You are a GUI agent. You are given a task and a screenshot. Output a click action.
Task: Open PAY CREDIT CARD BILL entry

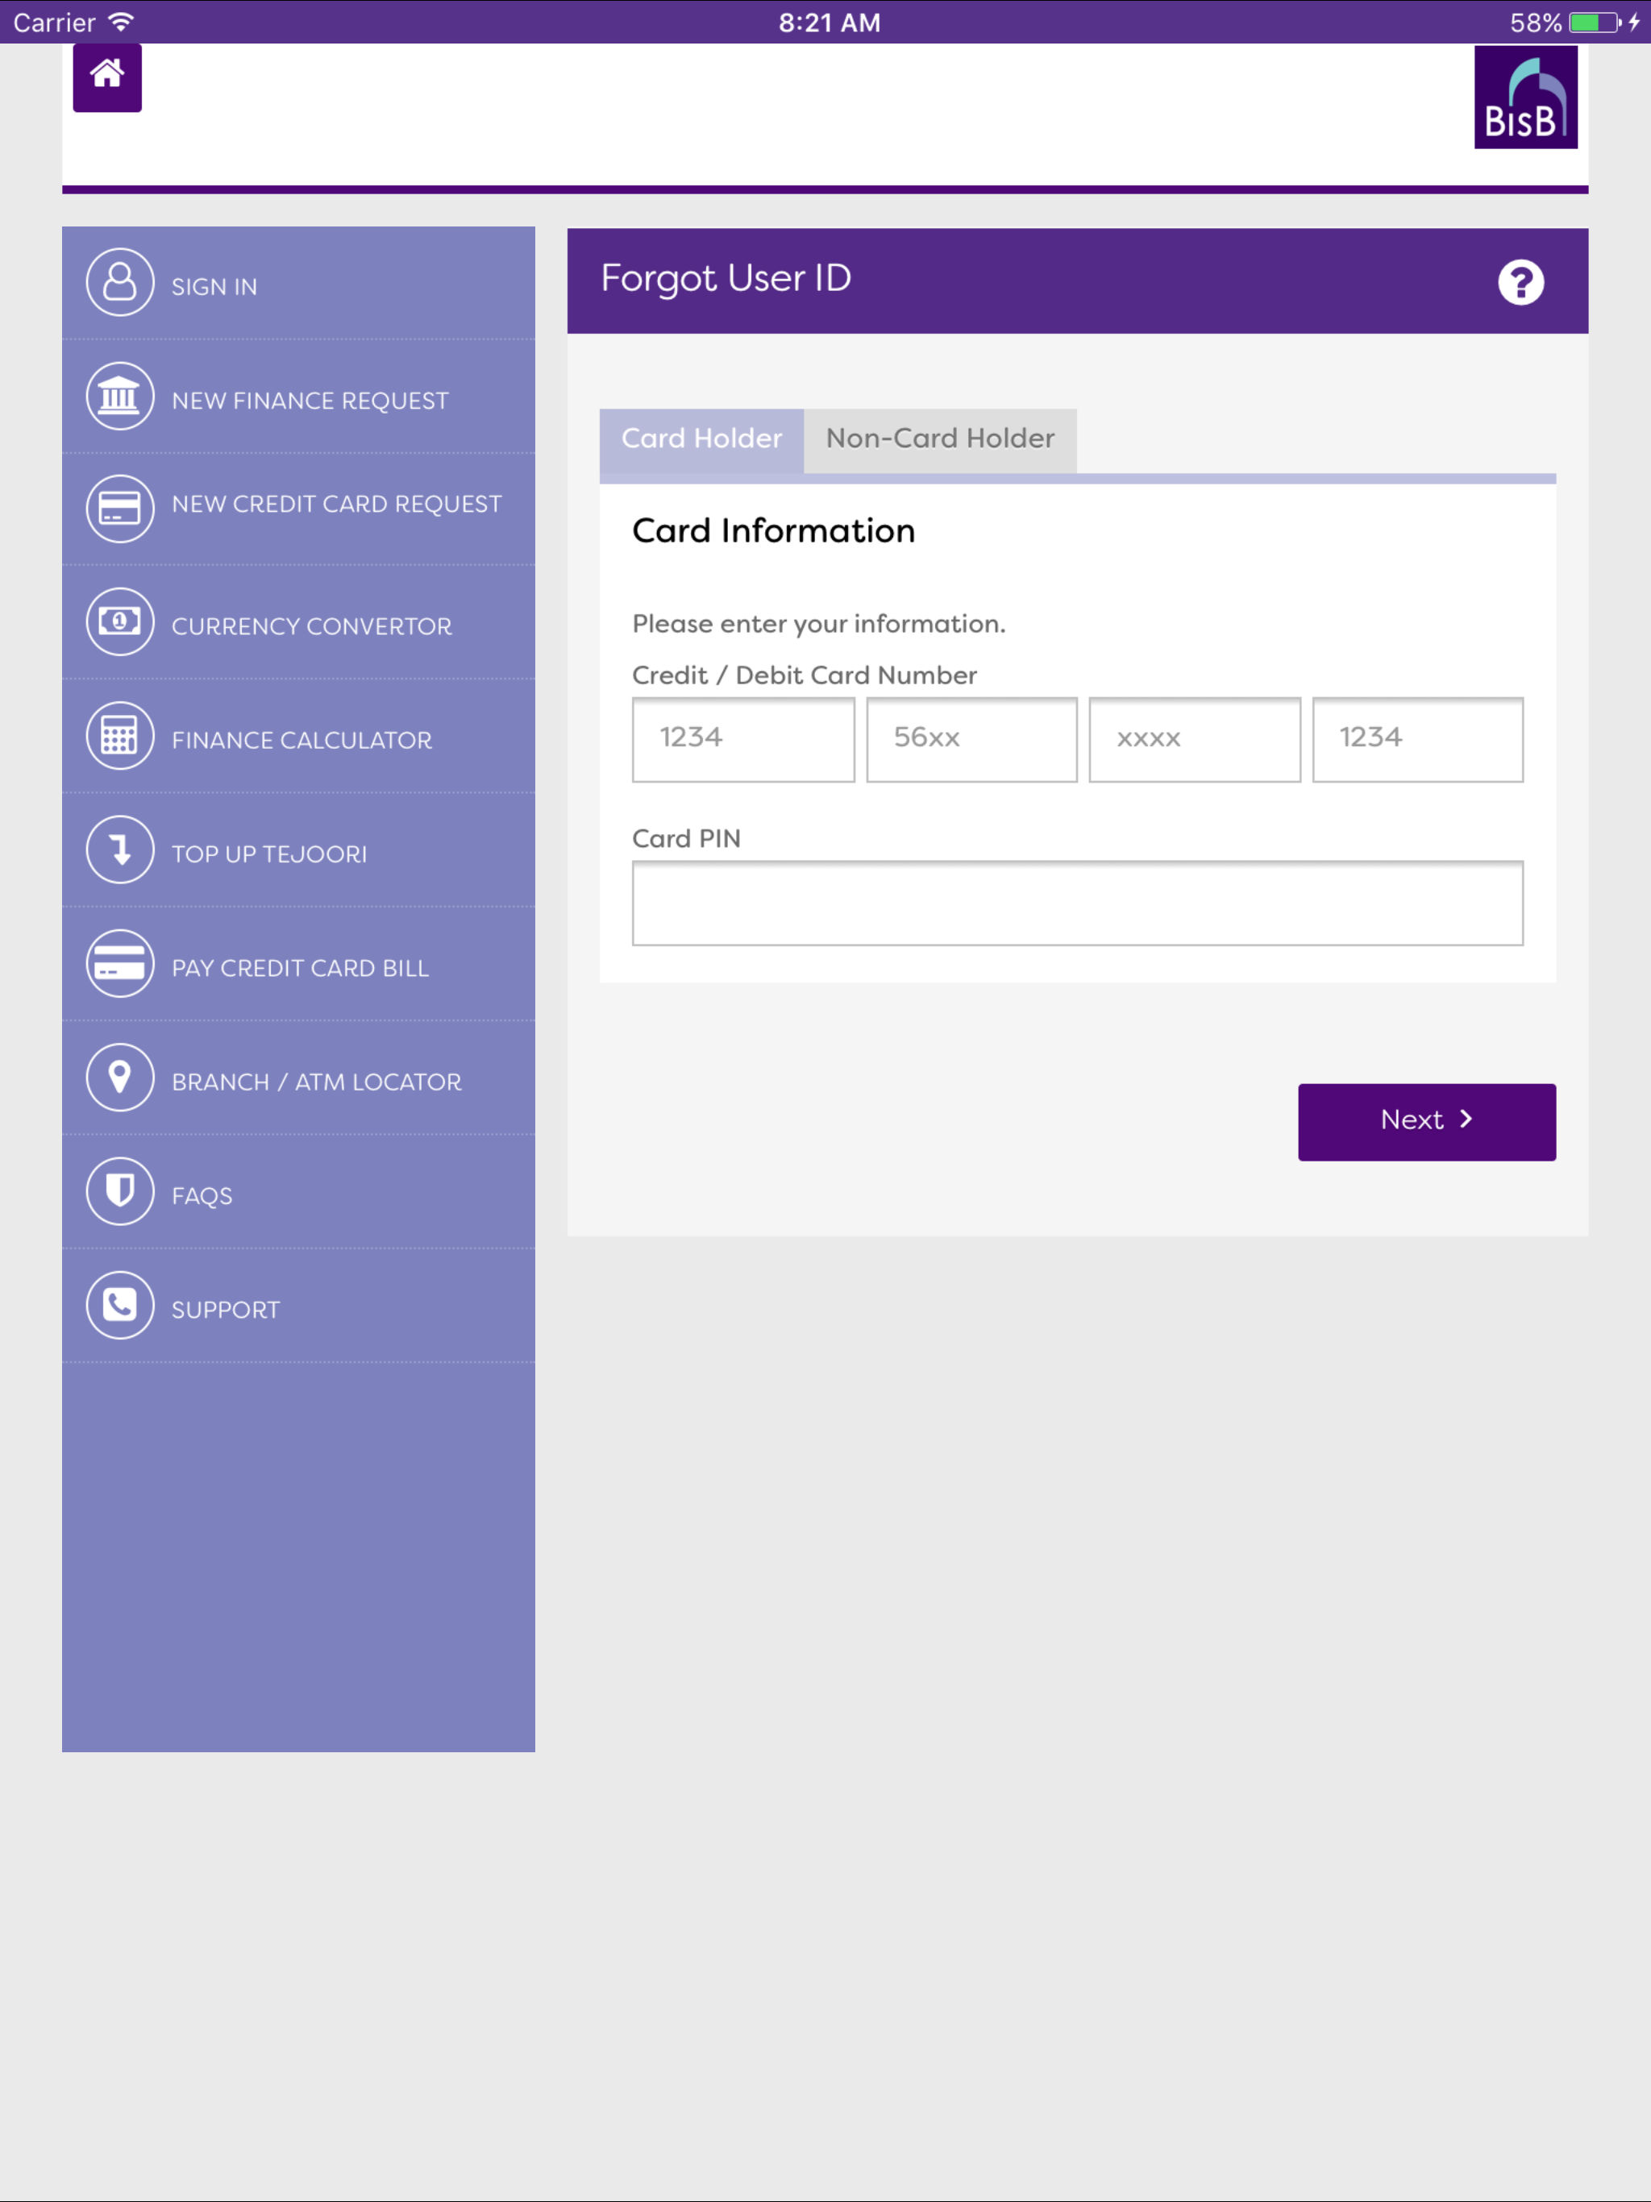pyautogui.click(x=297, y=965)
